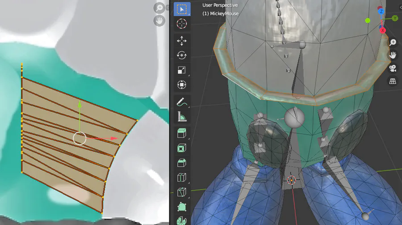Click the green Y axis label on gizmo
Viewport: 402px width, 225px height.
point(395,18)
